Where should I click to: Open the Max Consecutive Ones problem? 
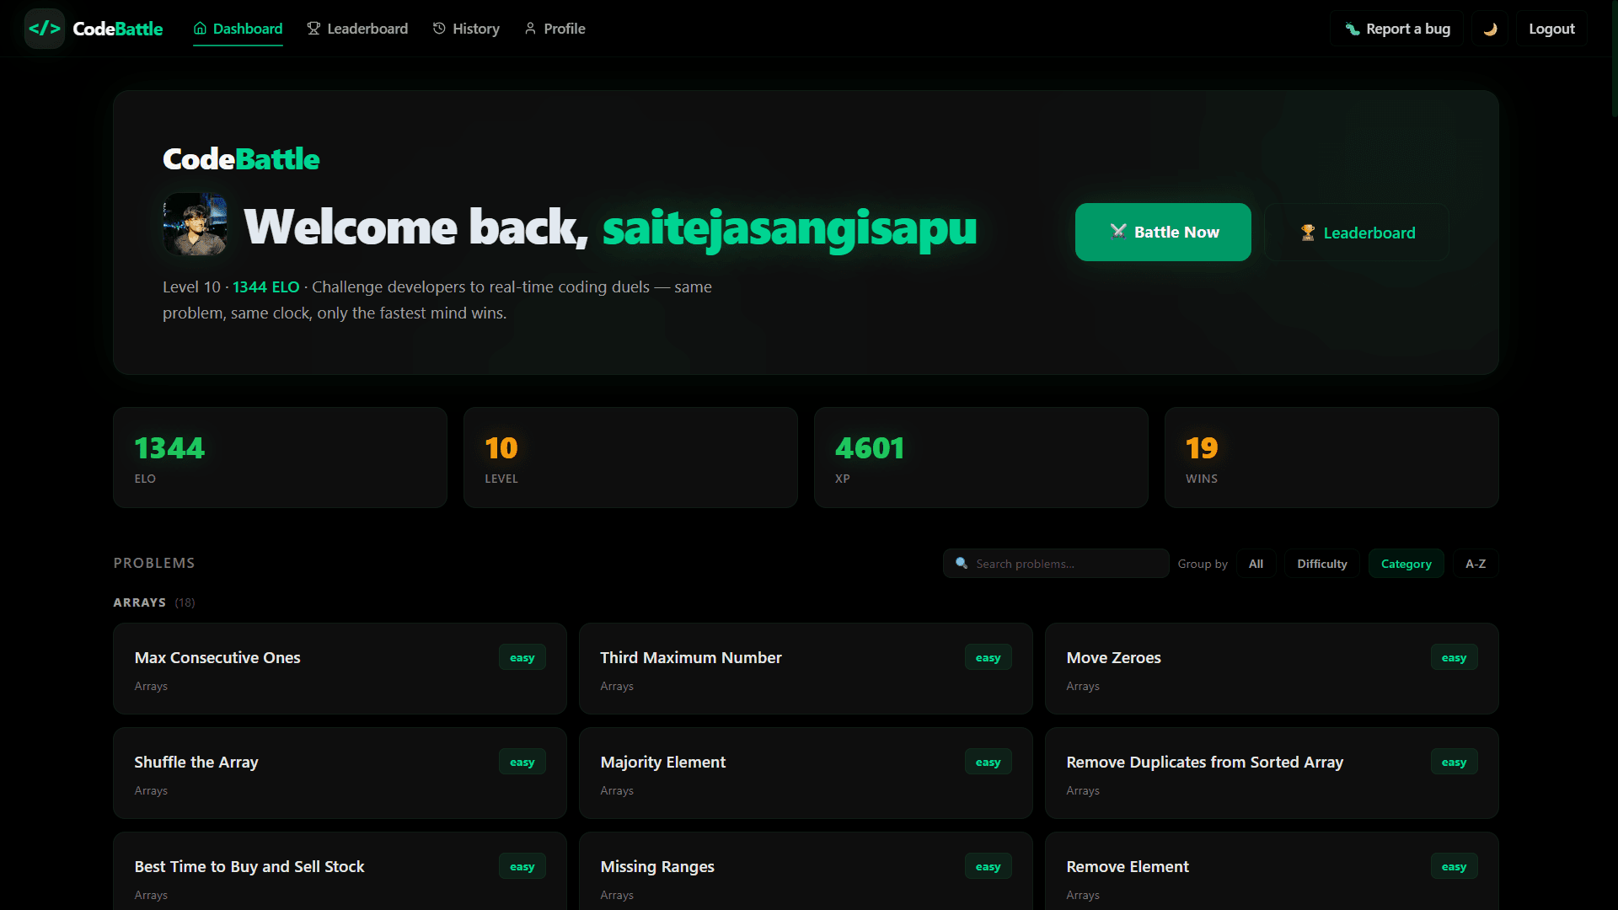340,669
